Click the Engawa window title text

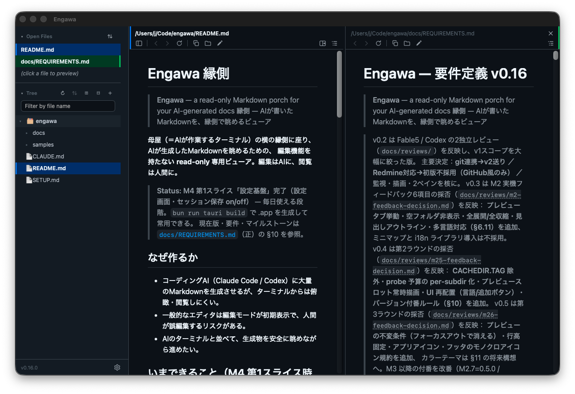coord(65,19)
